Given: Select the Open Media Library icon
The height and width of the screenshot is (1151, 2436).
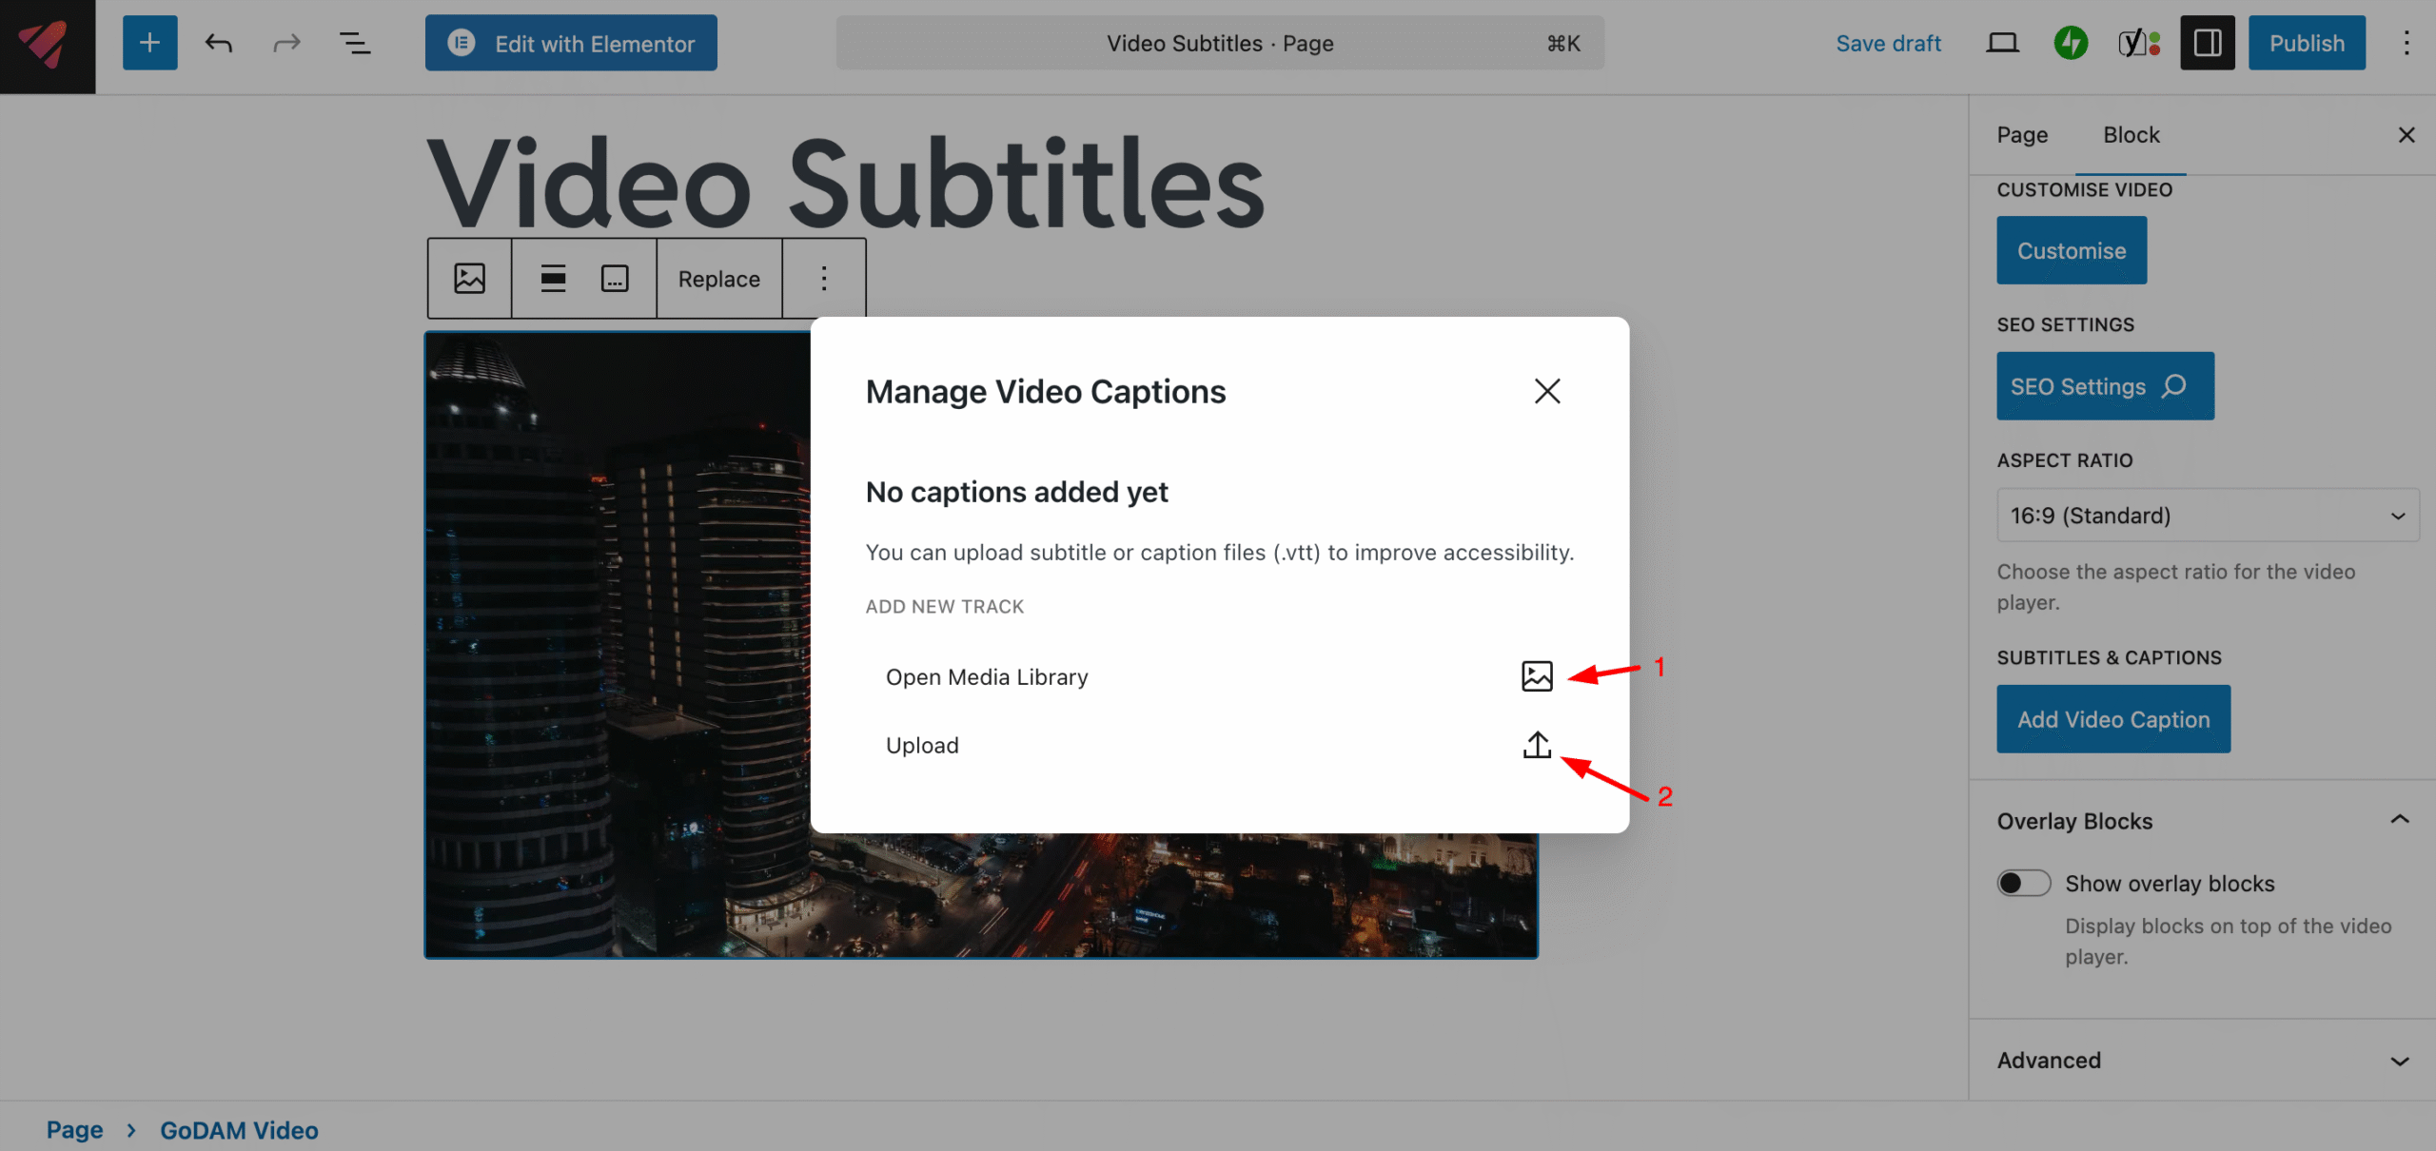Looking at the screenshot, I should [1537, 676].
